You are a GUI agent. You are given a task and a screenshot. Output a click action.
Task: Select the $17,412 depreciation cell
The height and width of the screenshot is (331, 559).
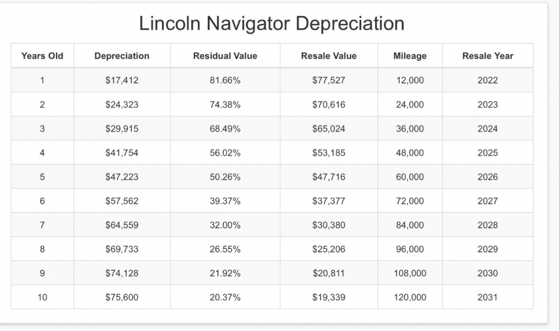122,81
